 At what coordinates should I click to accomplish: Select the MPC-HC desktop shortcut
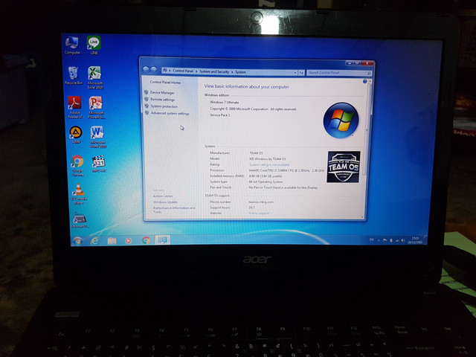tap(99, 164)
